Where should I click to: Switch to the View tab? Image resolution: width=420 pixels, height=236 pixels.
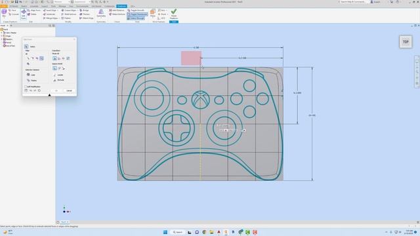[71, 6]
